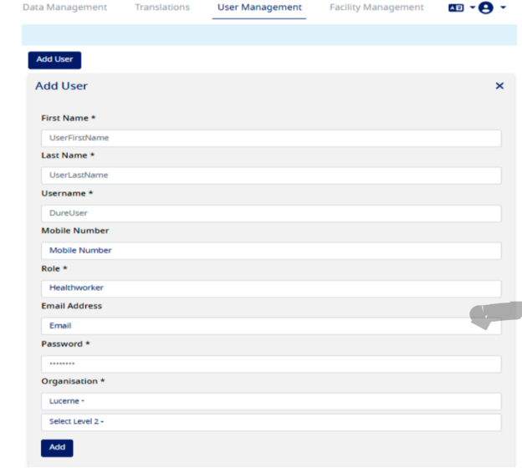Image resolution: width=522 pixels, height=468 pixels.
Task: Open the Lucerne organisation dropdown
Action: click(271, 401)
